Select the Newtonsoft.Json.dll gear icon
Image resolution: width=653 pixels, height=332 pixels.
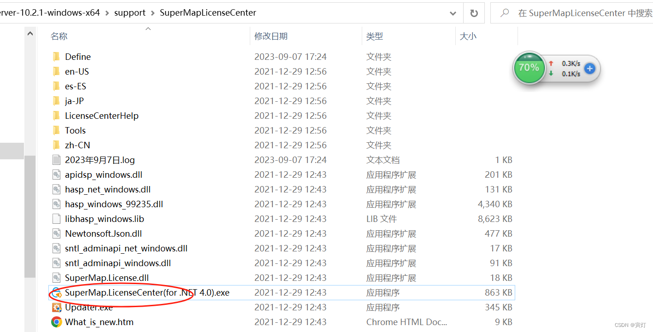click(57, 233)
